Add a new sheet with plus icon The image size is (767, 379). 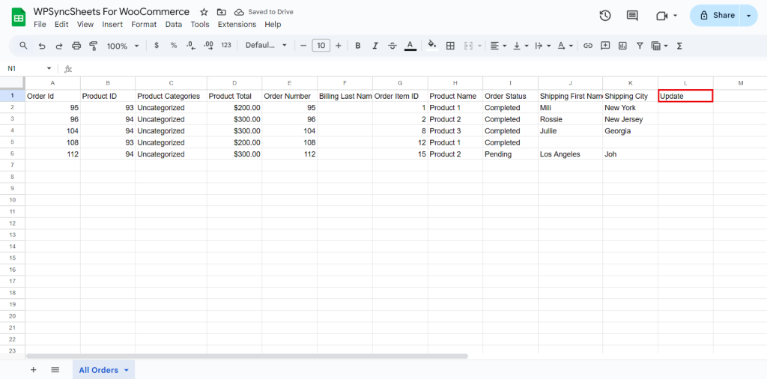click(x=33, y=370)
